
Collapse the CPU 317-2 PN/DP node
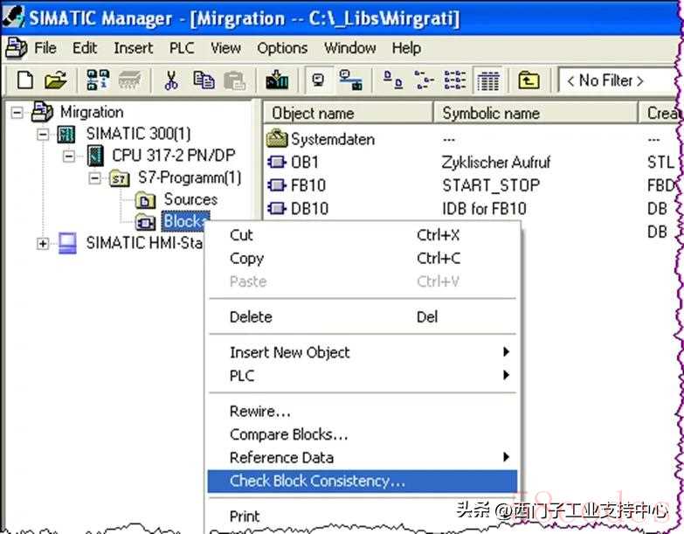69,156
